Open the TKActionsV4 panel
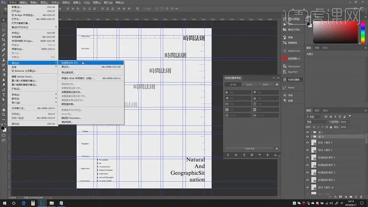 (x=294, y=67)
